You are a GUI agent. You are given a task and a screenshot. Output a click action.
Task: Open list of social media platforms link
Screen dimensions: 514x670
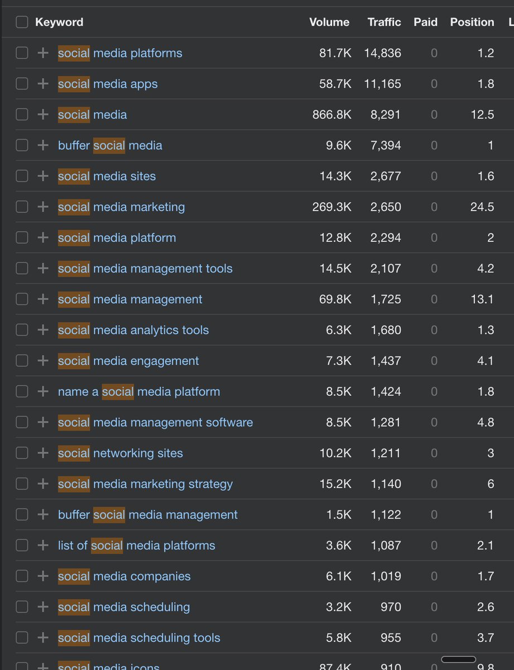click(x=137, y=545)
